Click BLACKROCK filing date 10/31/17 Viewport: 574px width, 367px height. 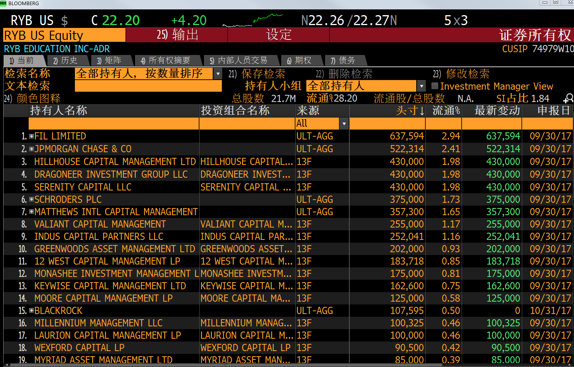[550, 310]
